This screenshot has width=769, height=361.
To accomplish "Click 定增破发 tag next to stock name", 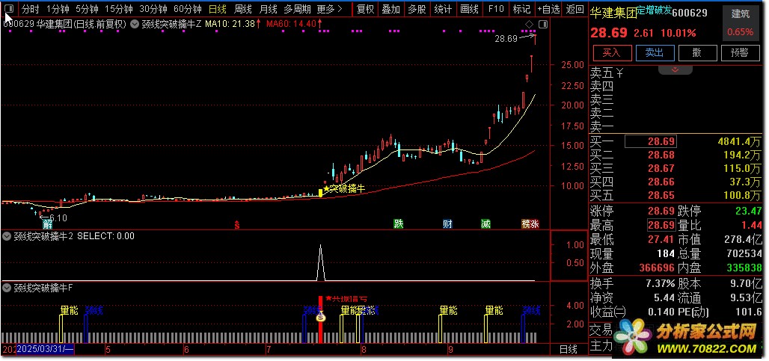I will click(654, 12).
